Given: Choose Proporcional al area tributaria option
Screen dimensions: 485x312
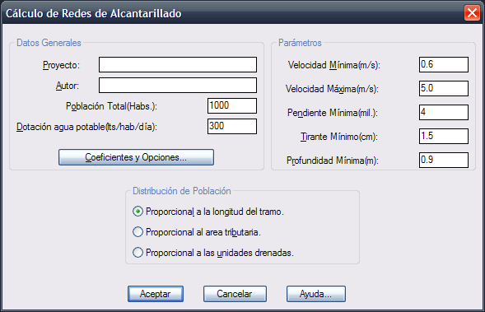Looking at the screenshot, I should (197, 232).
